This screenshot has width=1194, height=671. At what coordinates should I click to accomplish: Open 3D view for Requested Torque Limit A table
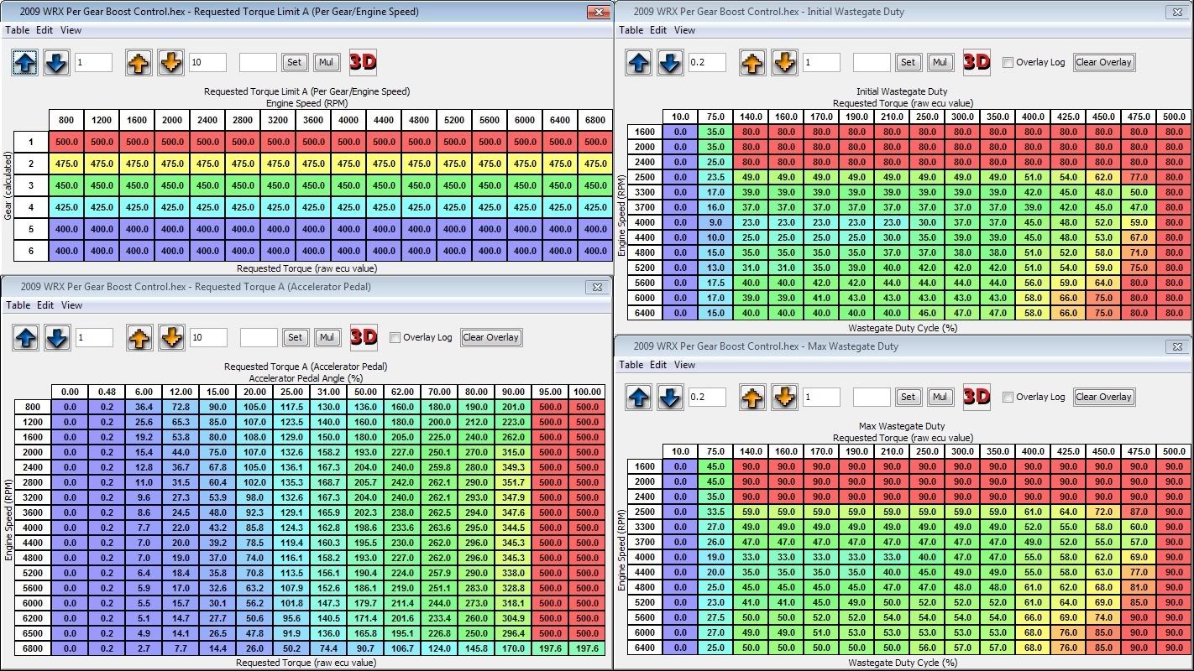(x=363, y=62)
